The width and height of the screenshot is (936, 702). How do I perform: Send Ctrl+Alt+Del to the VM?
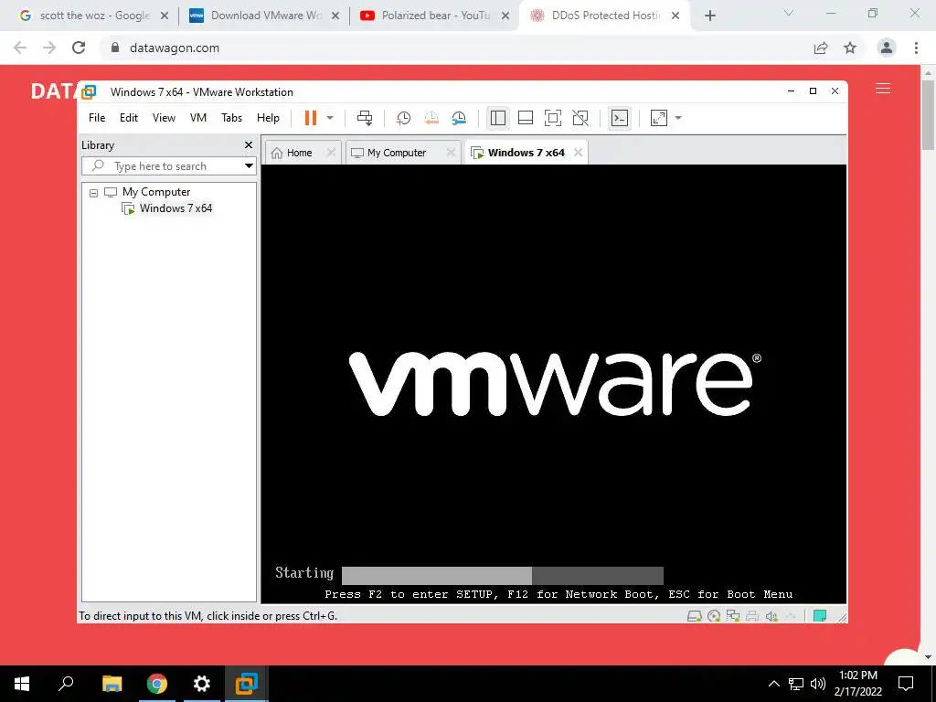[365, 118]
